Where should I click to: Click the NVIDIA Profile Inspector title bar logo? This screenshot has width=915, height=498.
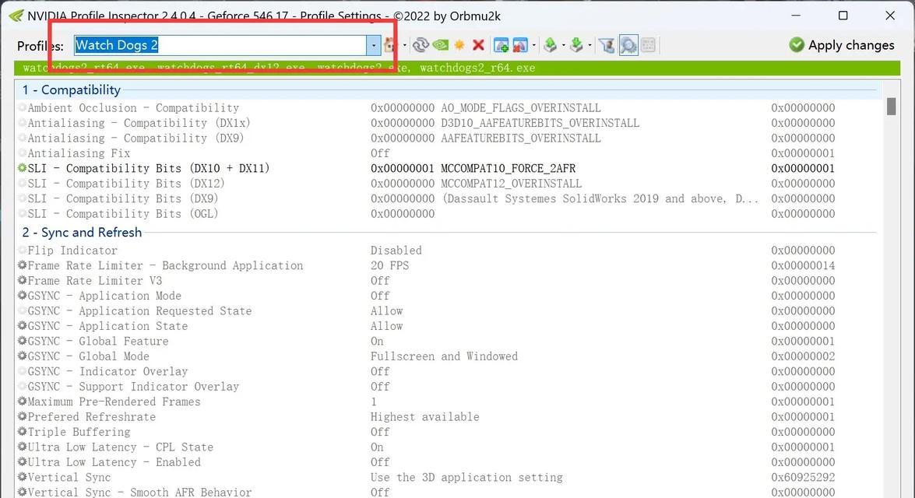click(16, 16)
